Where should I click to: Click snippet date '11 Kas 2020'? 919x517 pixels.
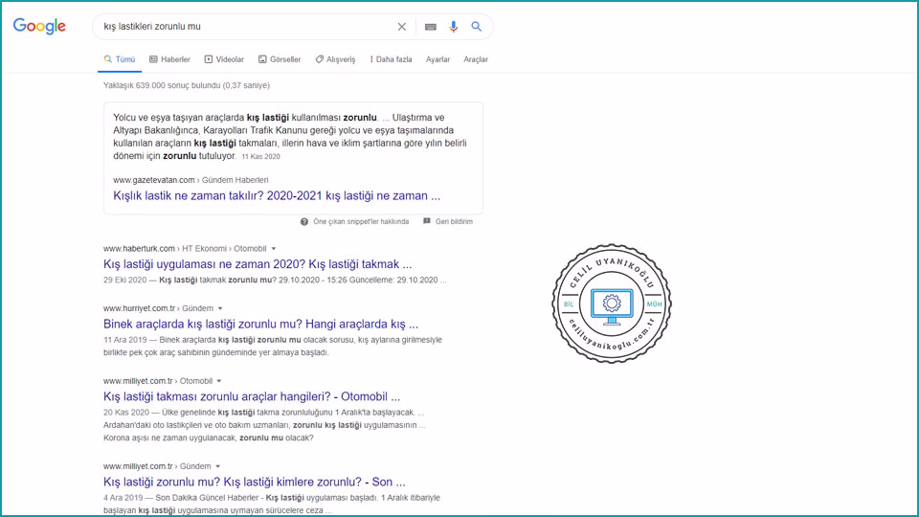click(260, 156)
